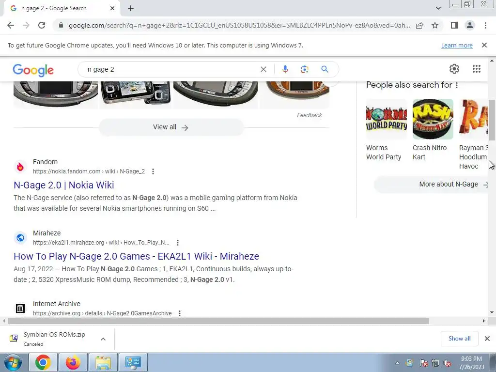Open Windows Explorer from the taskbar
496x372 pixels.
(x=103, y=362)
